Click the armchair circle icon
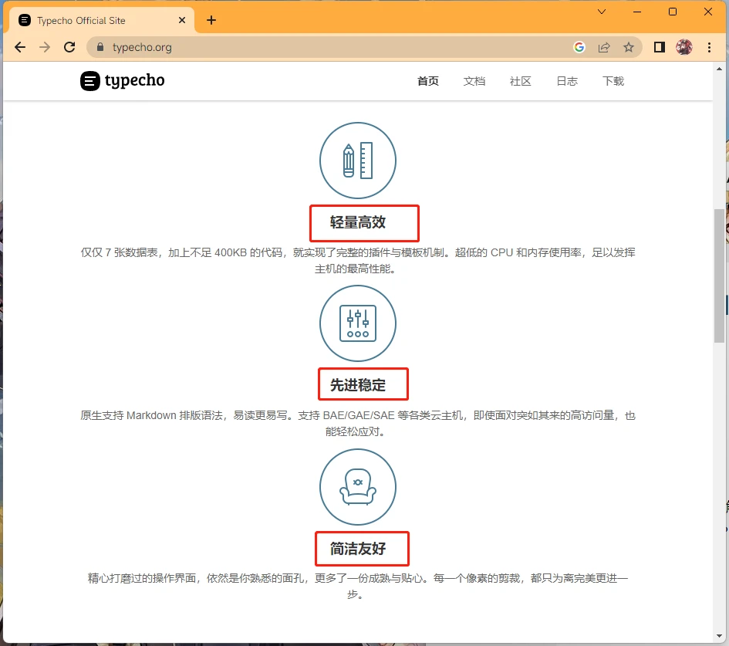Viewport: 729px width, 646px height. (357, 488)
